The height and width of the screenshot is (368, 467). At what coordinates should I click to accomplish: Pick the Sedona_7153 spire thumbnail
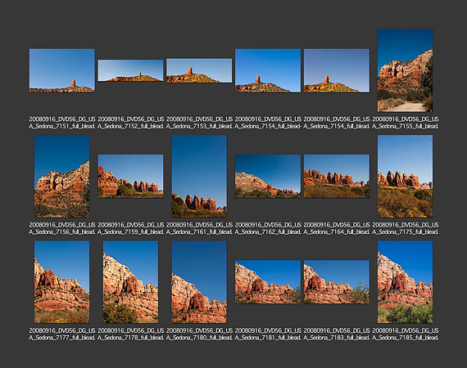coord(199,70)
